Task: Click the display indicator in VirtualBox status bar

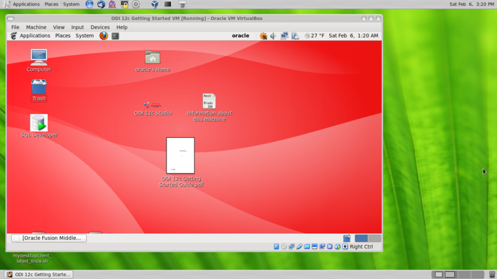Action: [x=314, y=247]
